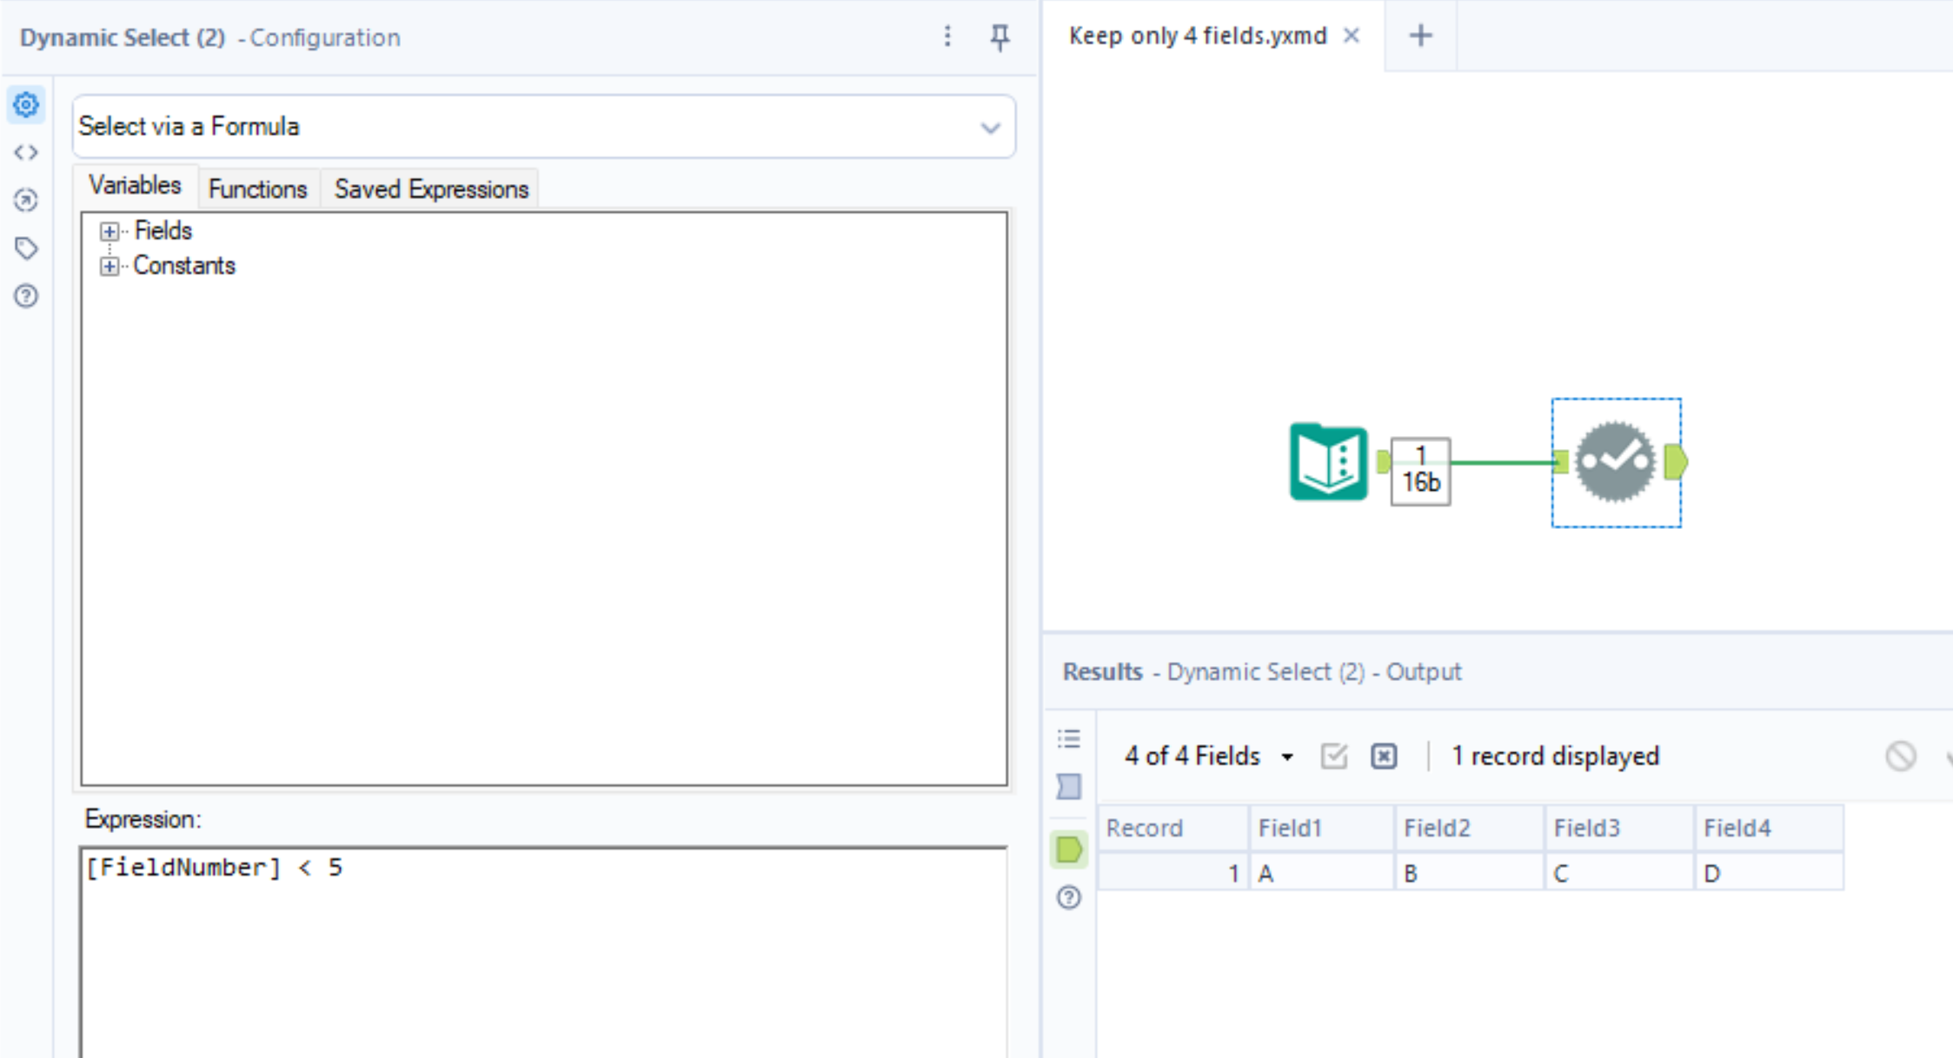1953x1058 pixels.
Task: Open the navigation arrow circle icon
Action: 26,201
